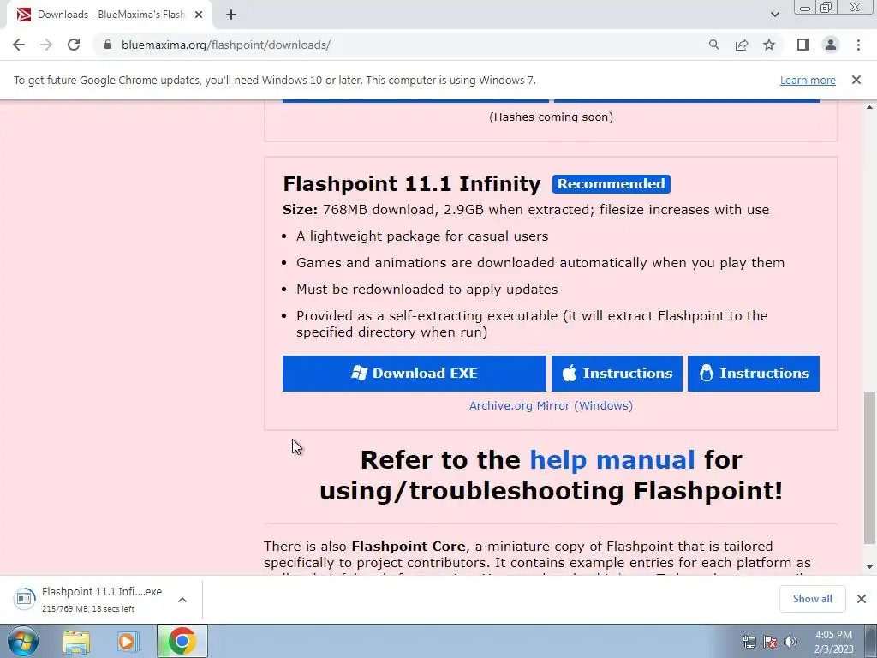Image resolution: width=877 pixels, height=658 pixels.
Task: View site info via the lock icon
Action: tap(108, 45)
